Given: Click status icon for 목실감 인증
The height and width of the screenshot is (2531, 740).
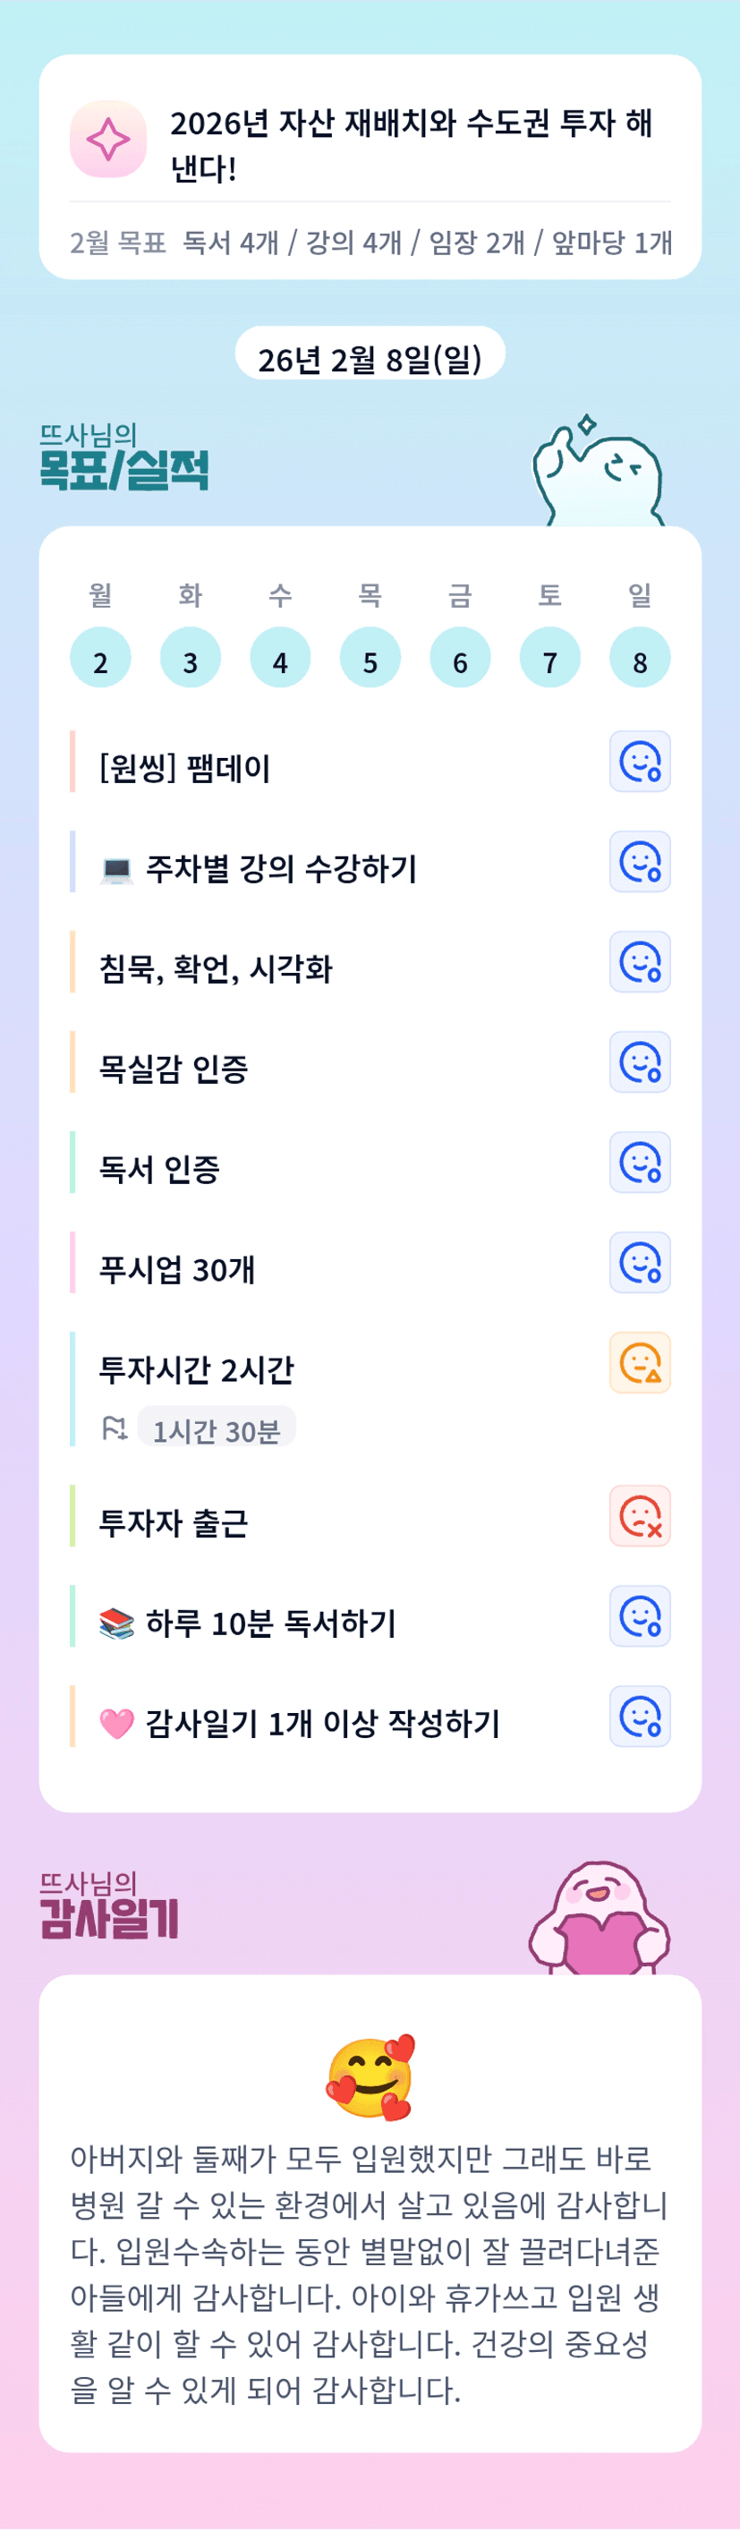Looking at the screenshot, I should [x=640, y=1062].
